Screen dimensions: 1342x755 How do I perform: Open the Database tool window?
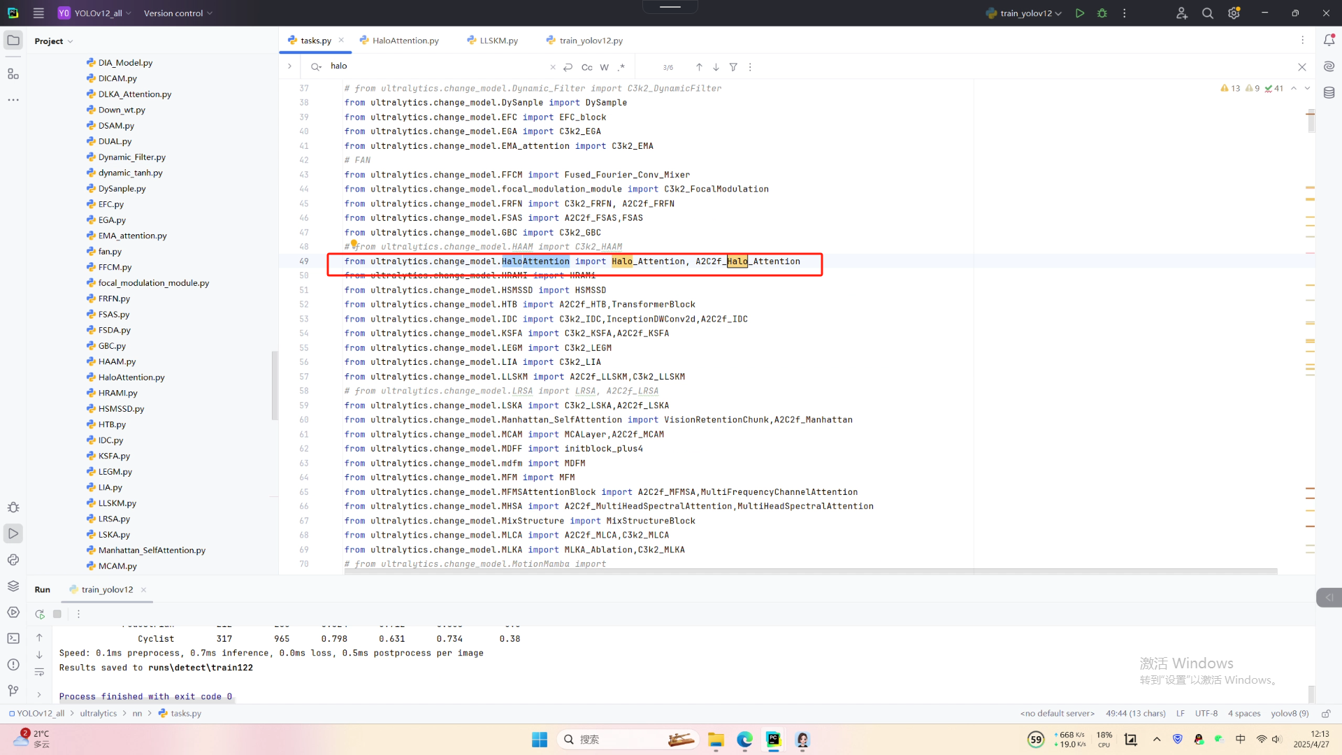tap(1329, 92)
